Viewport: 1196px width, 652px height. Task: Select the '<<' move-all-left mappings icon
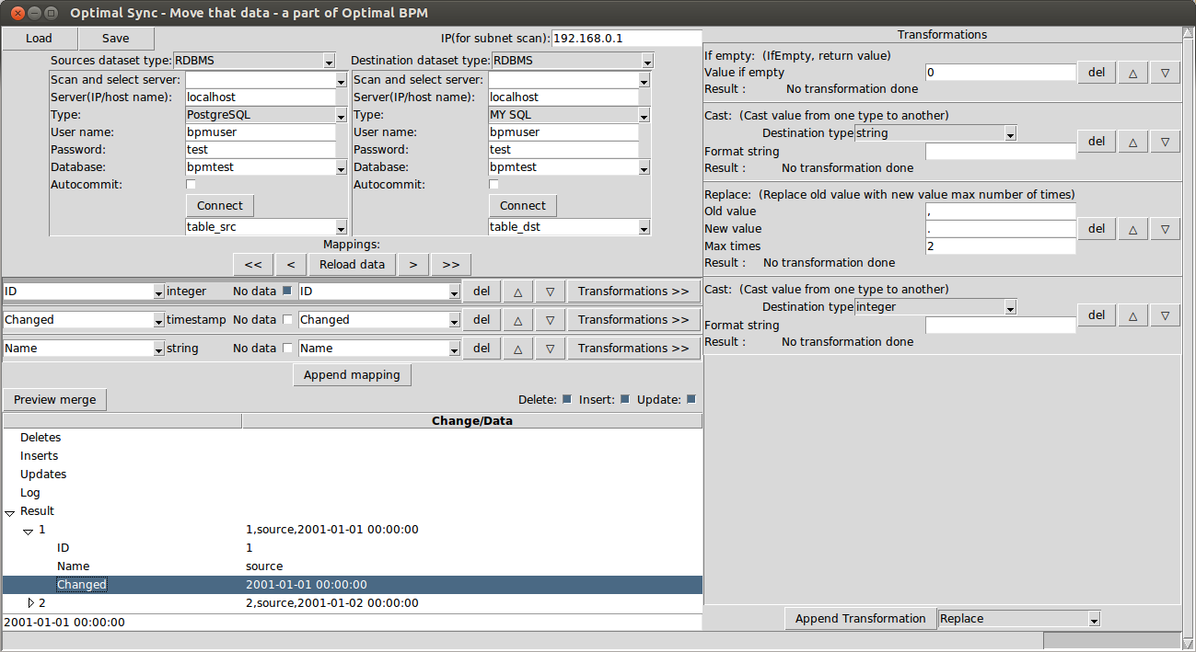(x=252, y=264)
